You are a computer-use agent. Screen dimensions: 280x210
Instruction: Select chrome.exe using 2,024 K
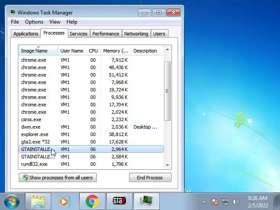click(91, 112)
